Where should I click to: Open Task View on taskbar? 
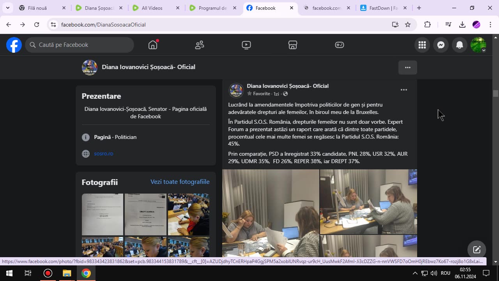point(28,273)
